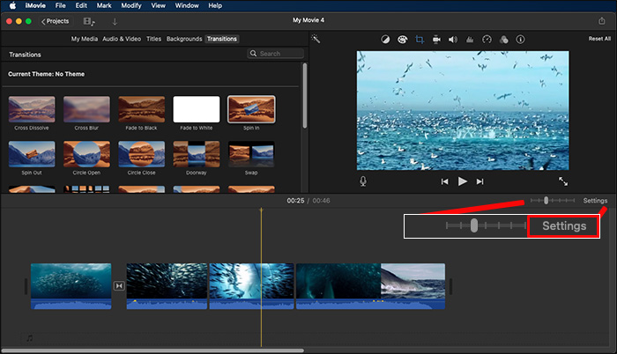Select the cropping tool

(419, 40)
